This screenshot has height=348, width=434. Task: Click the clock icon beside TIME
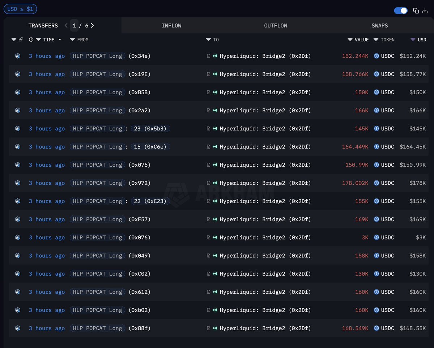click(x=31, y=40)
